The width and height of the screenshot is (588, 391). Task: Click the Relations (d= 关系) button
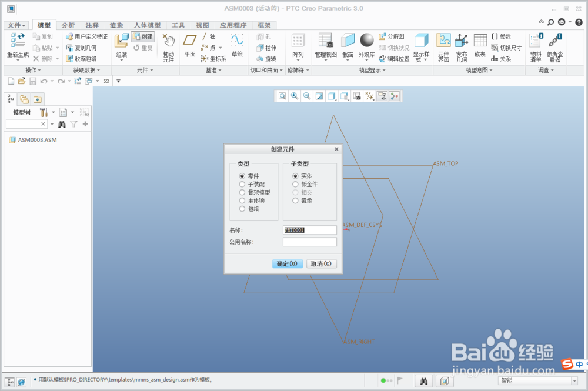pyautogui.click(x=501, y=58)
